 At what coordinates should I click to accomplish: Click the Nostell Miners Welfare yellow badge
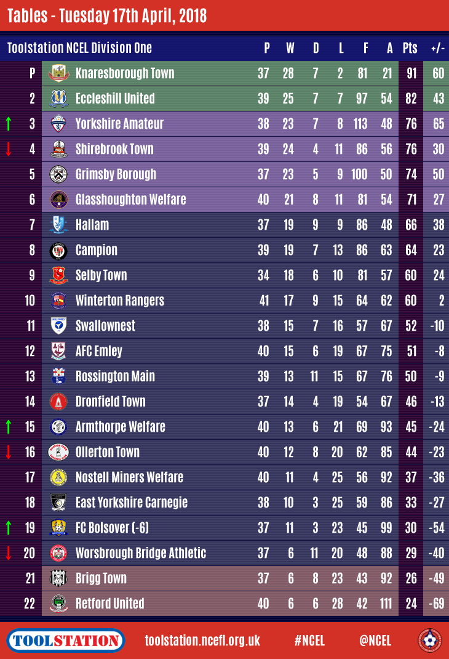(x=58, y=477)
